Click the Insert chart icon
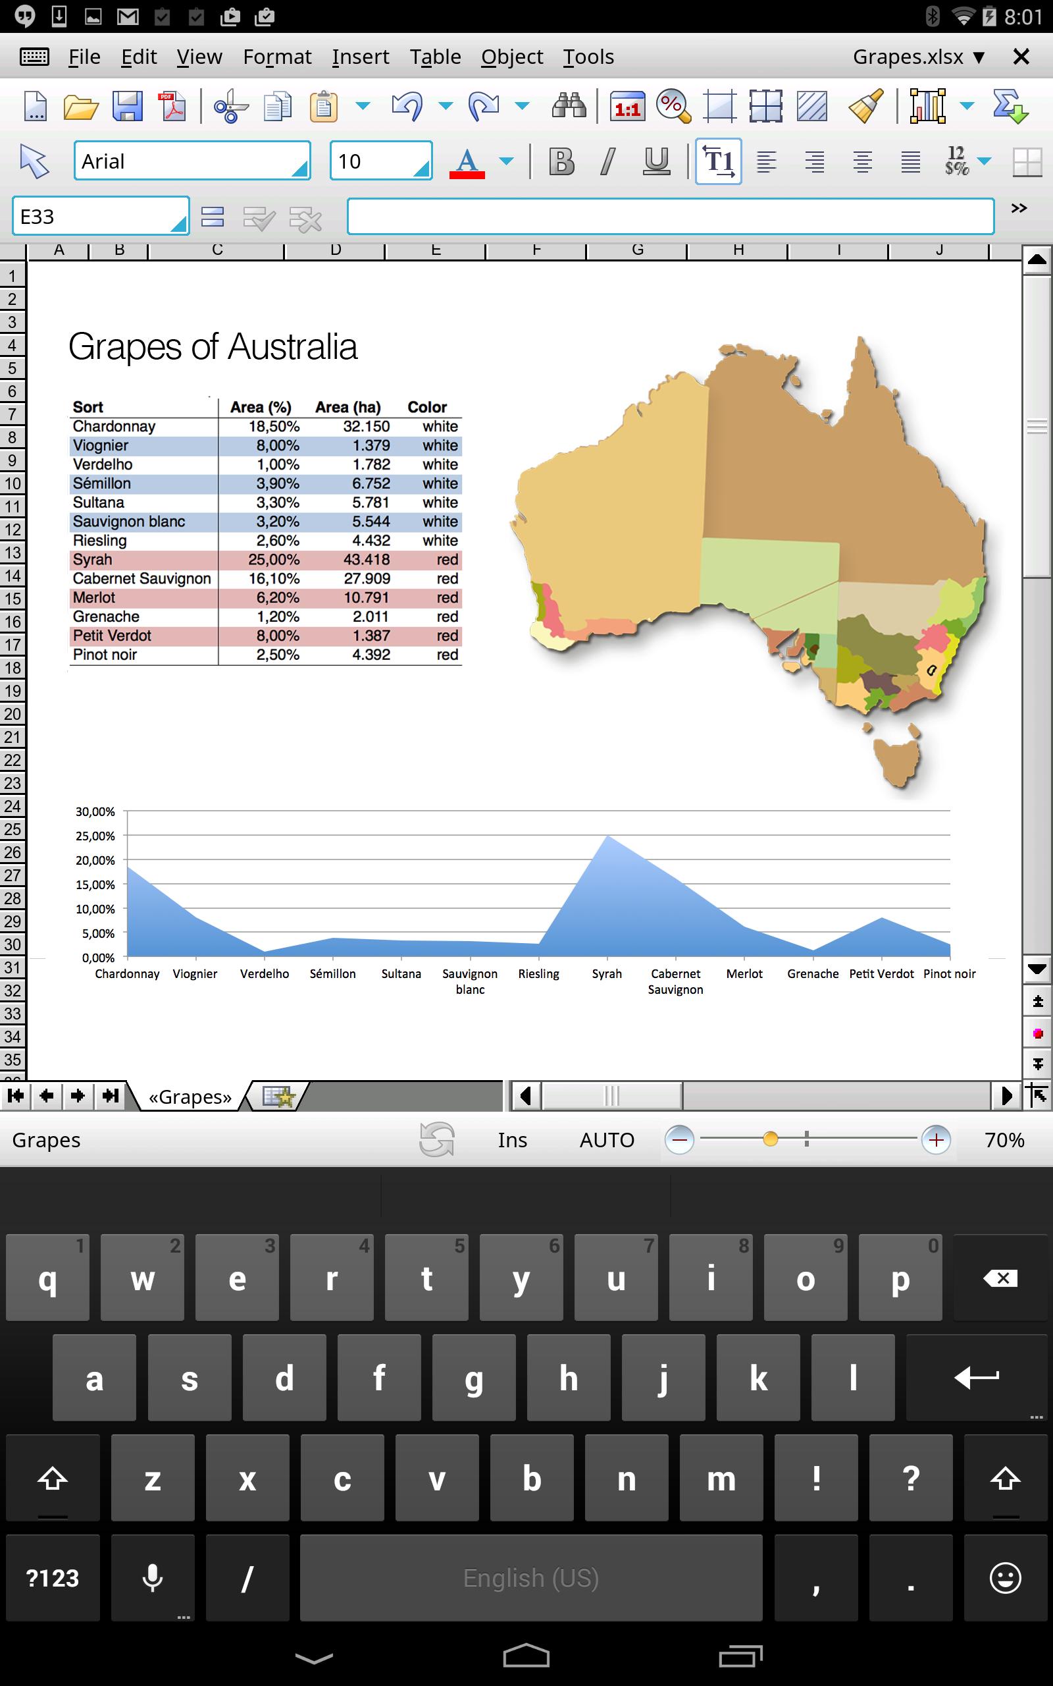Viewport: 1053px width, 1686px height. coord(928,107)
